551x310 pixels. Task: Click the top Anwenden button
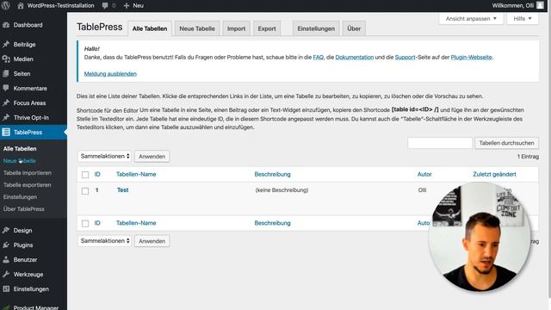click(x=152, y=157)
